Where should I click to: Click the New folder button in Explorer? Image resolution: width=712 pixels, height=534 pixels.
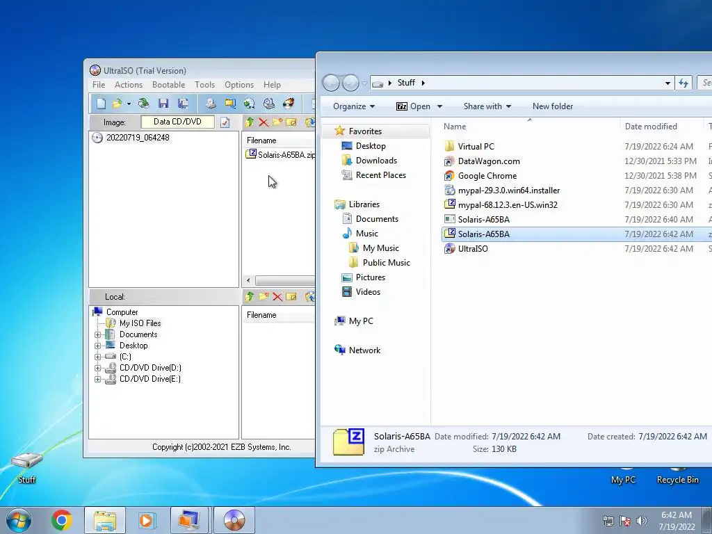(x=553, y=106)
